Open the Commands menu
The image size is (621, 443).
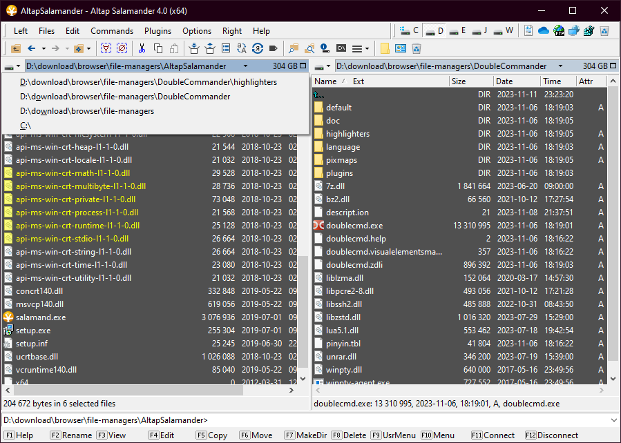click(x=111, y=31)
